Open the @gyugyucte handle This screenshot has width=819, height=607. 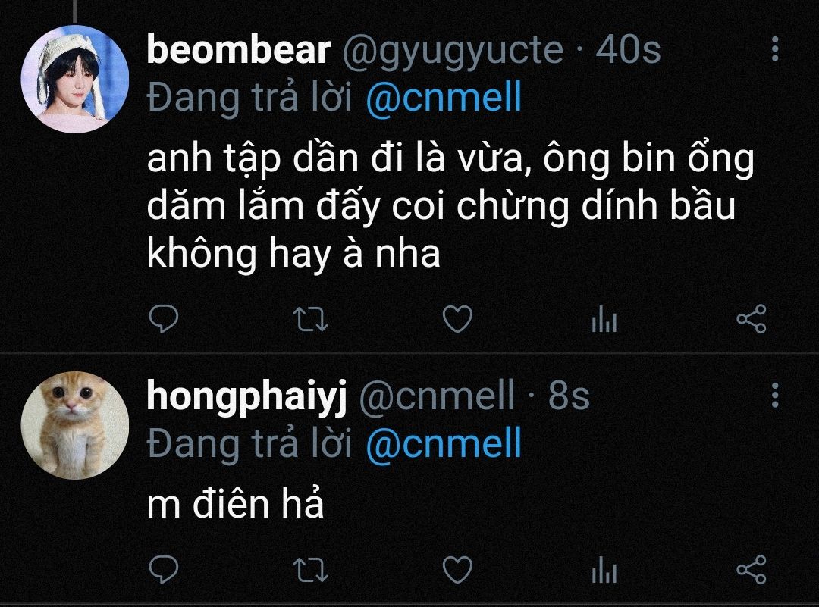pos(453,51)
